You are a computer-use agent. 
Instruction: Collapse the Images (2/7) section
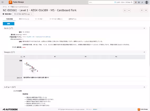tap(144, 52)
